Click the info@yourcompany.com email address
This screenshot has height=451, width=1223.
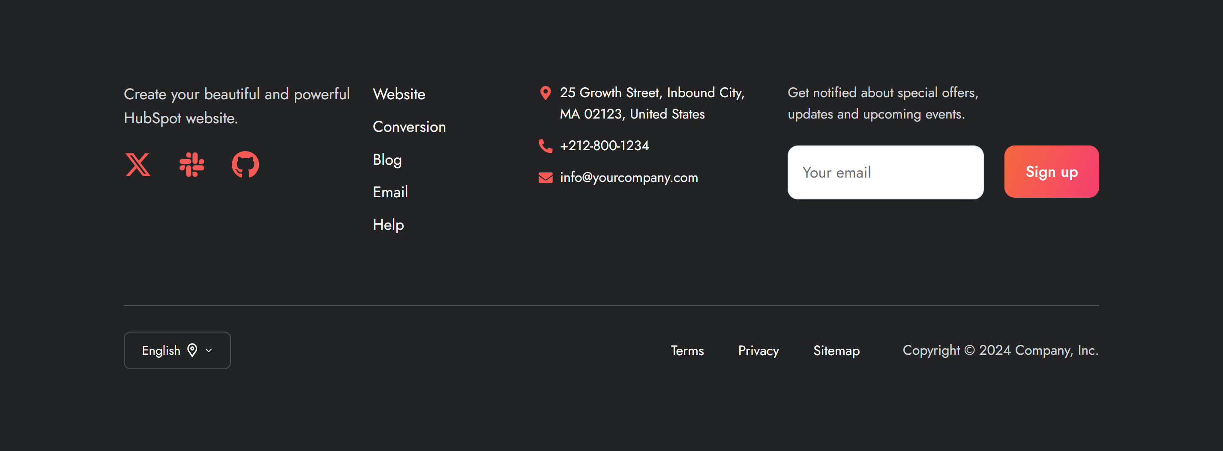click(x=629, y=178)
